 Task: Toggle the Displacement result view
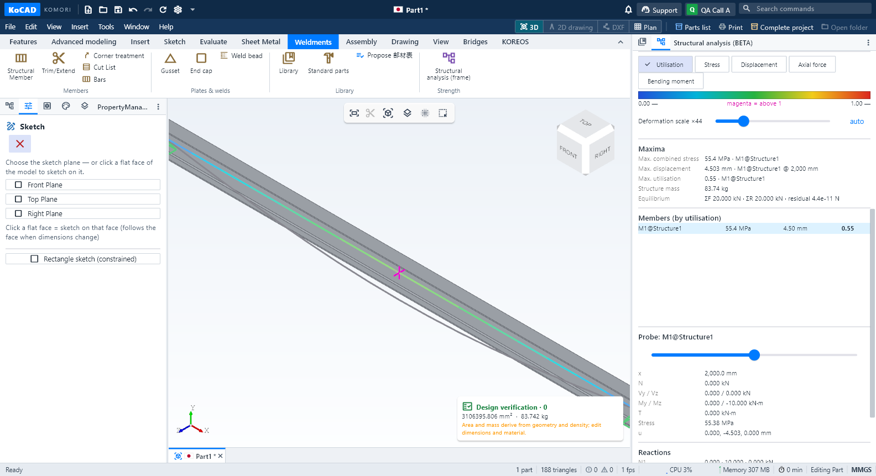point(759,65)
